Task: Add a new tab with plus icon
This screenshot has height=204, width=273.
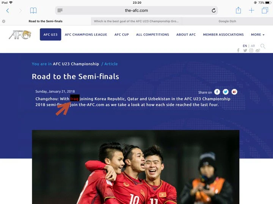Action: tap(251, 11)
